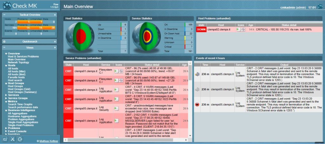325x144 pixels.
Task: Click the cmkadmin user link
Action: (287, 8)
